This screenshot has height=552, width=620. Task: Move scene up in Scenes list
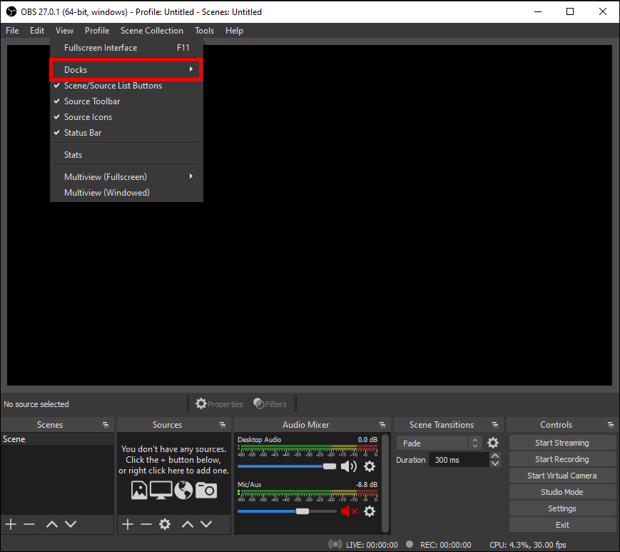tap(52, 524)
